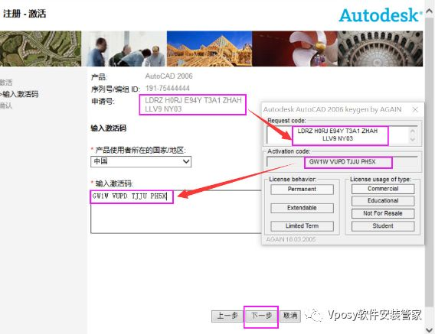Click the 上一步 (Back) button
Screen dimensions: 435x334
[227, 316]
